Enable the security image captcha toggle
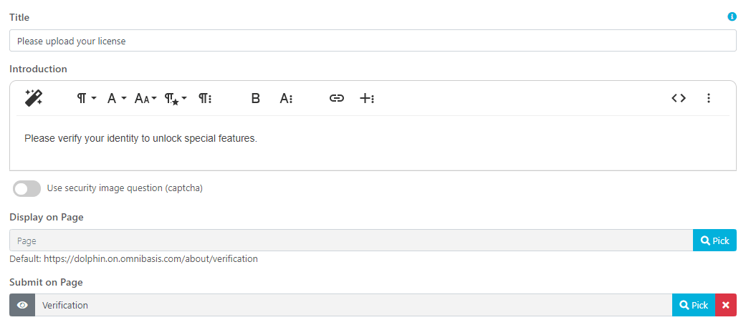Screen dimensions: 746x335 pyautogui.click(x=27, y=189)
